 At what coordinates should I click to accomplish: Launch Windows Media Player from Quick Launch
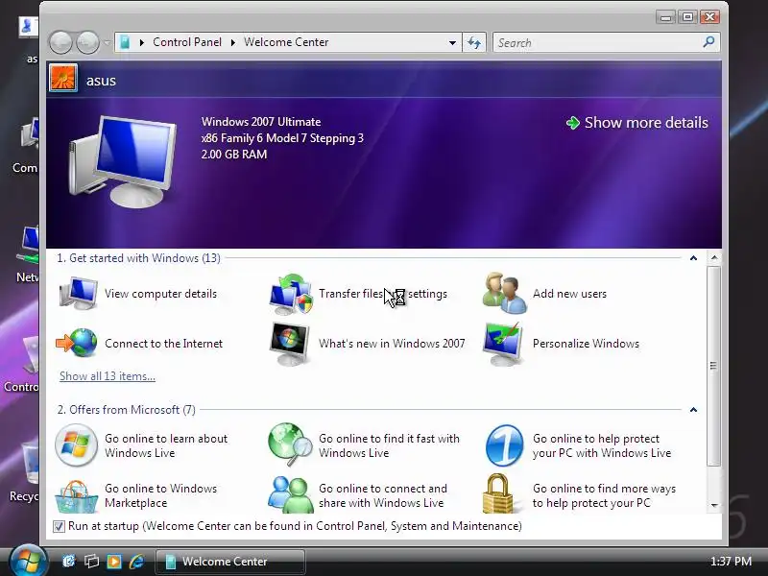114,562
